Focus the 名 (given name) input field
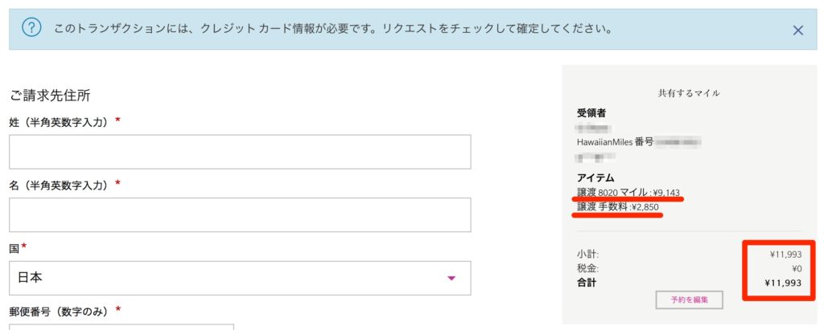824x330 pixels. 240,214
